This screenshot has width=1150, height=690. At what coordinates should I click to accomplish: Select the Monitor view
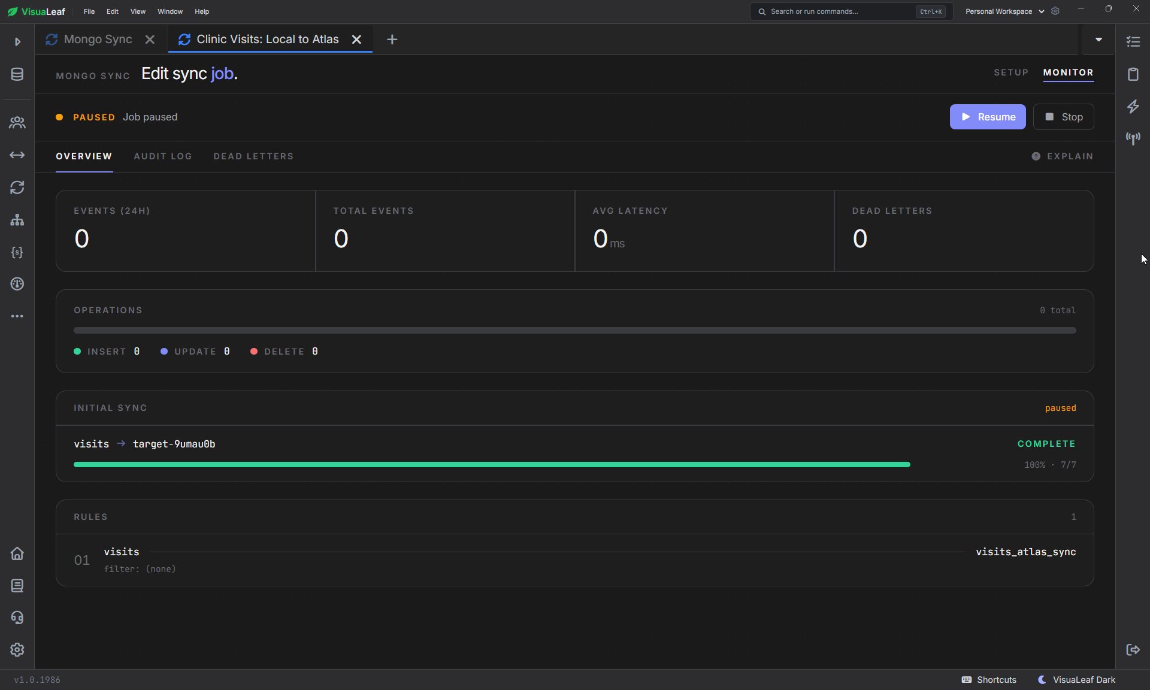[1068, 72]
